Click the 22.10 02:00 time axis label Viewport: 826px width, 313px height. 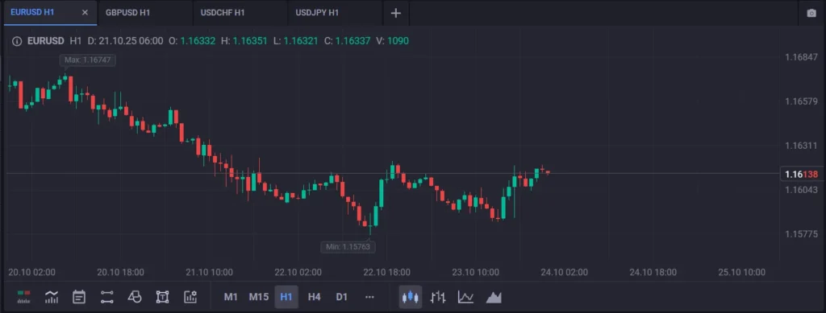(x=298, y=273)
